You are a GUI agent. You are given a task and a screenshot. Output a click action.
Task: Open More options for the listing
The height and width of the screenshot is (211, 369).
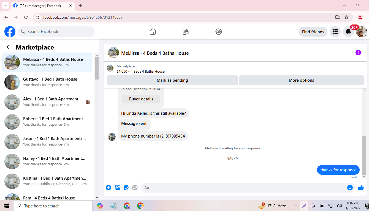point(301,80)
